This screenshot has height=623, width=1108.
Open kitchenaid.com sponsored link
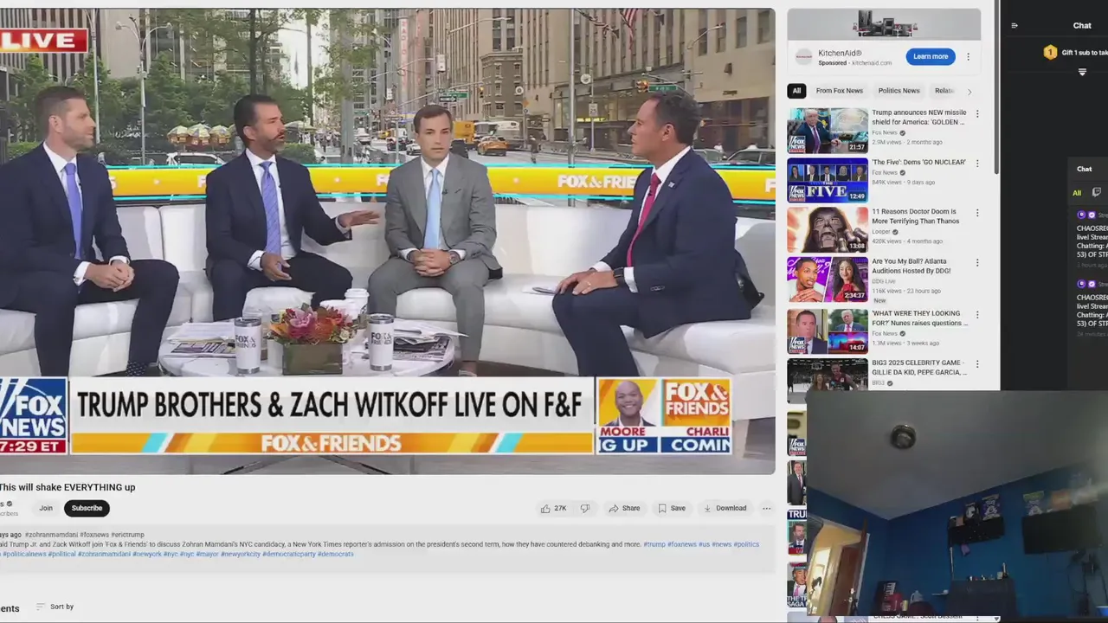pyautogui.click(x=872, y=63)
